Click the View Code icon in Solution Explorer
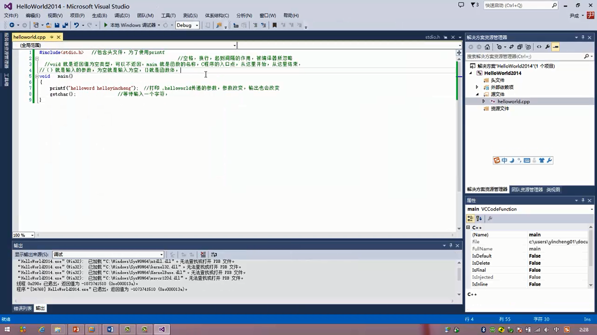Image resolution: width=597 pixels, height=335 pixels. pos(539,47)
